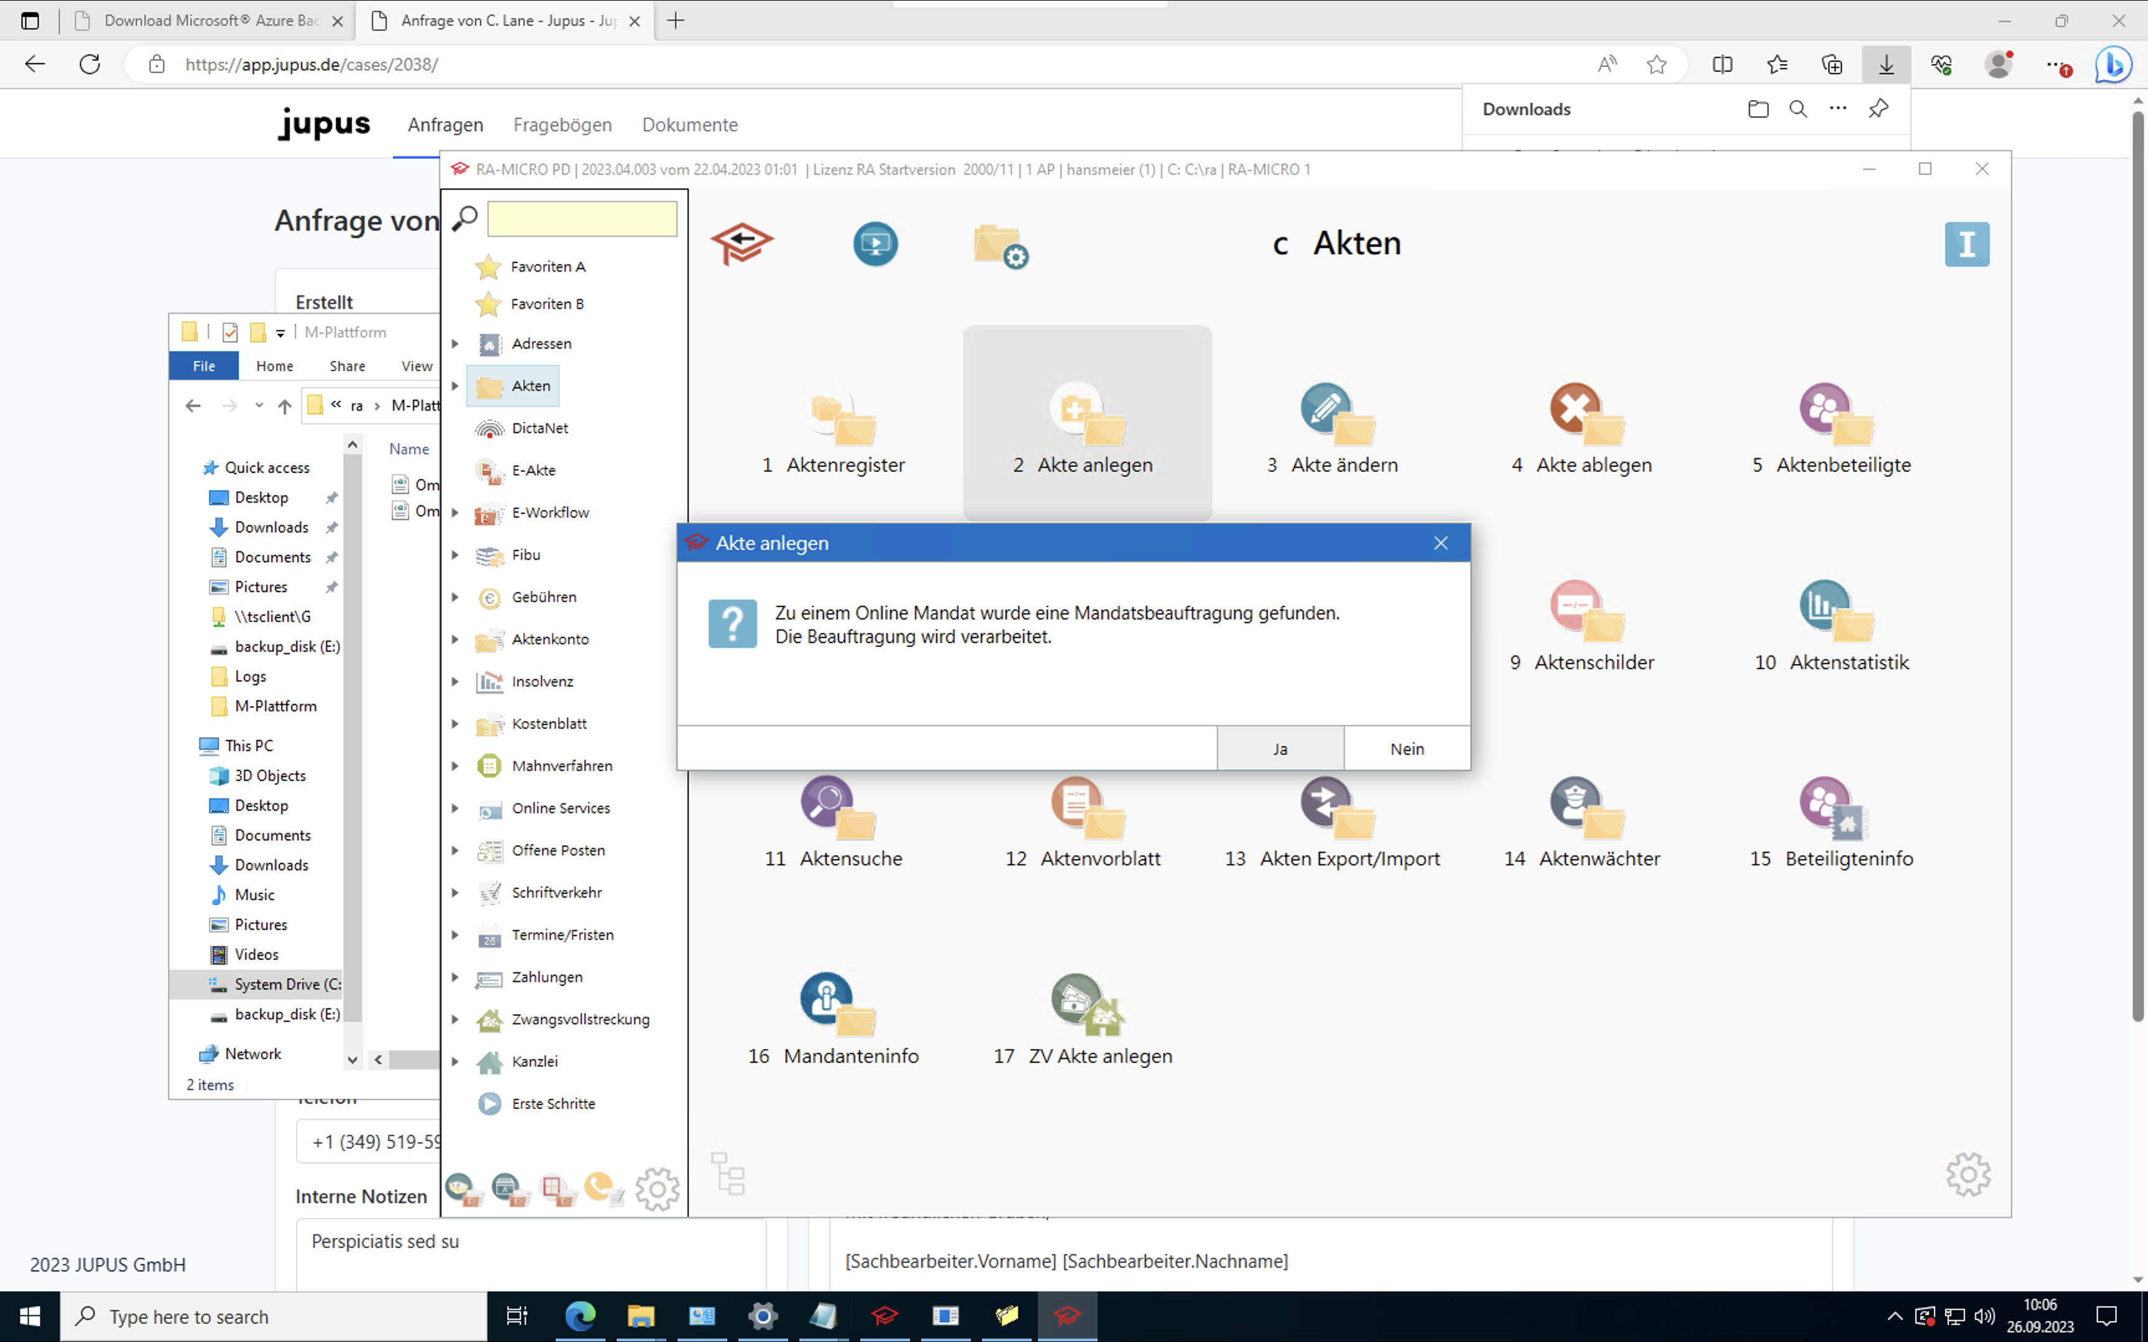
Task: Expand the Akten tree node
Action: tap(456, 386)
